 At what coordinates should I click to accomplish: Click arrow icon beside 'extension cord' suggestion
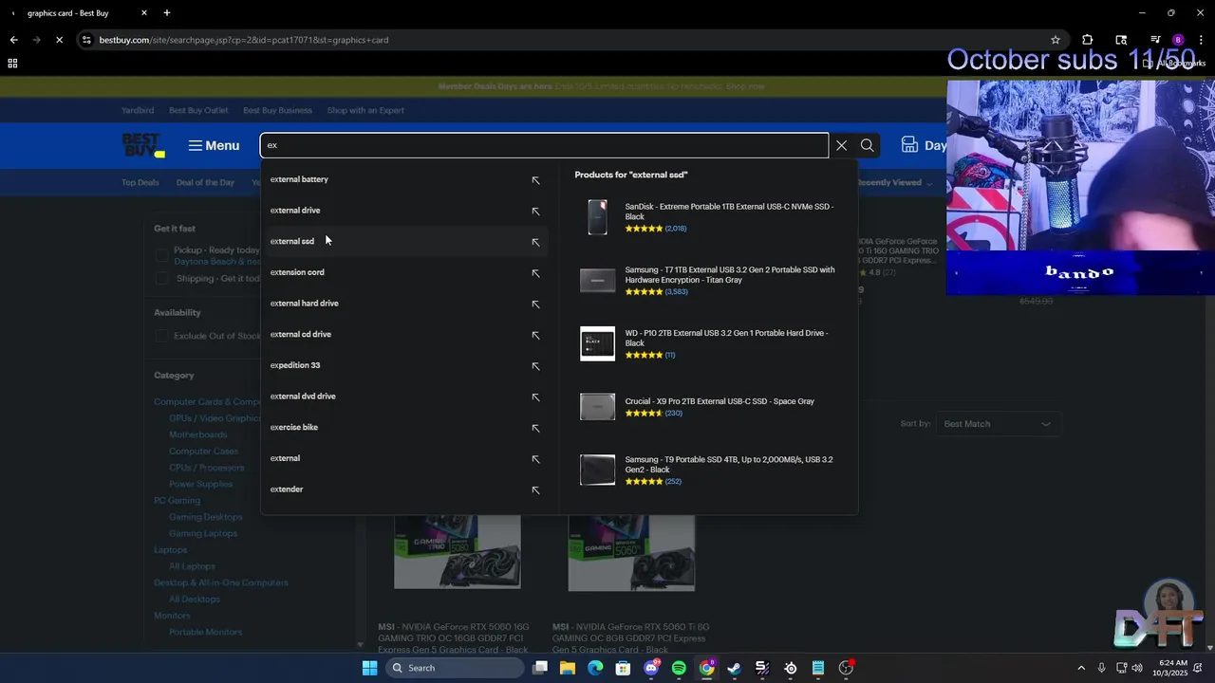coord(535,273)
